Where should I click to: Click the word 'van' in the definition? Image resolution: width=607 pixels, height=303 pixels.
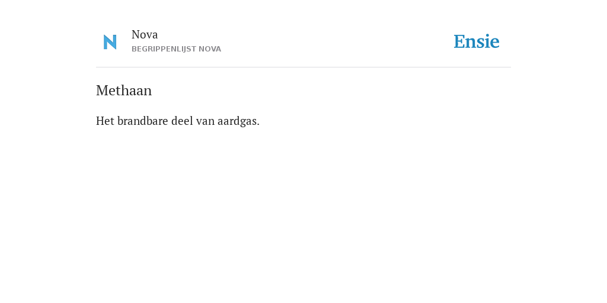(205, 122)
